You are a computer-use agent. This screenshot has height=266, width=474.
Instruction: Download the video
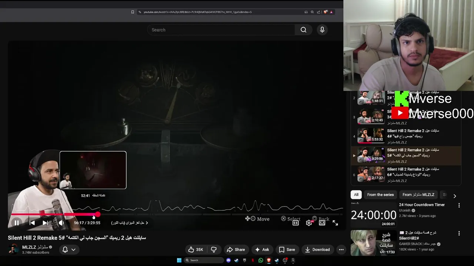tap(317, 250)
